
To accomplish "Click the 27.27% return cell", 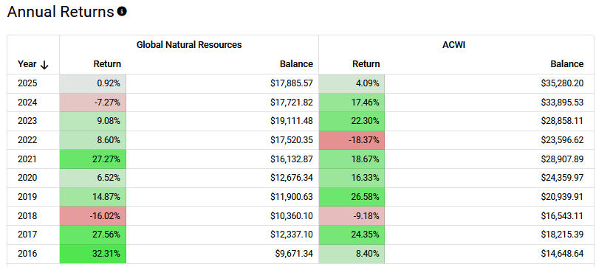I will click(x=93, y=159).
